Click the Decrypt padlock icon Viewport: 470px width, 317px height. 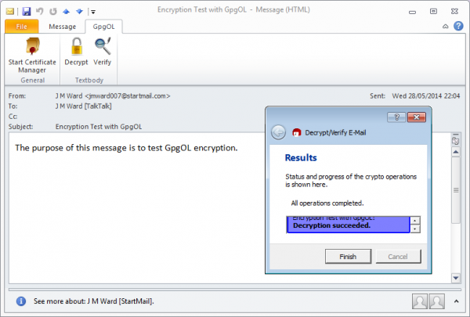coord(77,46)
